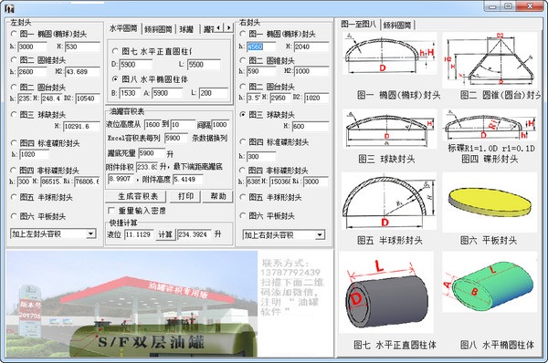
Task: Open 加上右封头容积 dropdown
Action: 320,235
